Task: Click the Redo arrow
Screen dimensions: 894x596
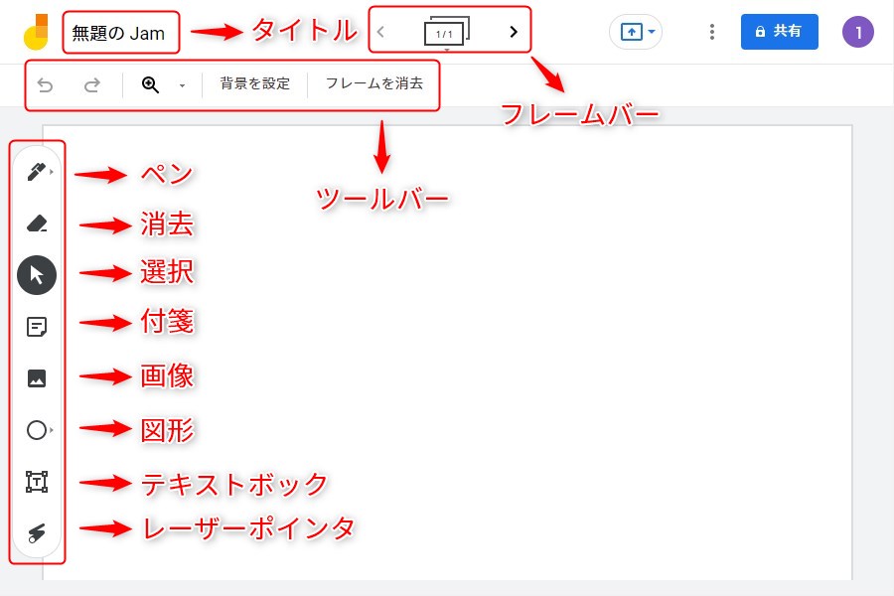Action: coord(91,85)
